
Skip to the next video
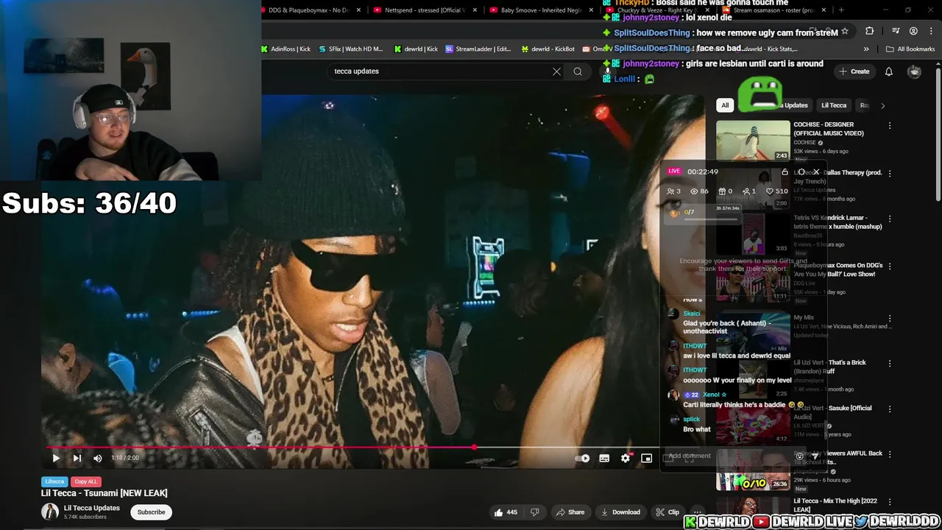pyautogui.click(x=77, y=458)
